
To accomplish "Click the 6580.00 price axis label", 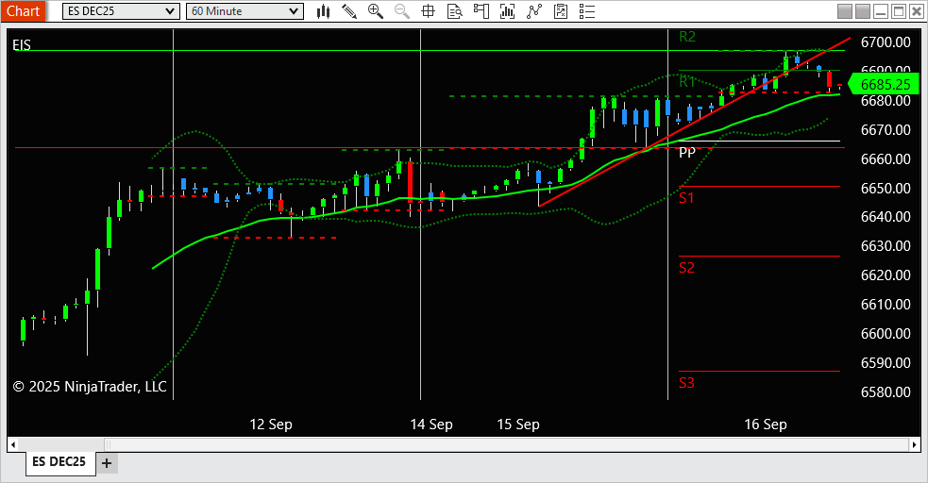I will (x=886, y=391).
